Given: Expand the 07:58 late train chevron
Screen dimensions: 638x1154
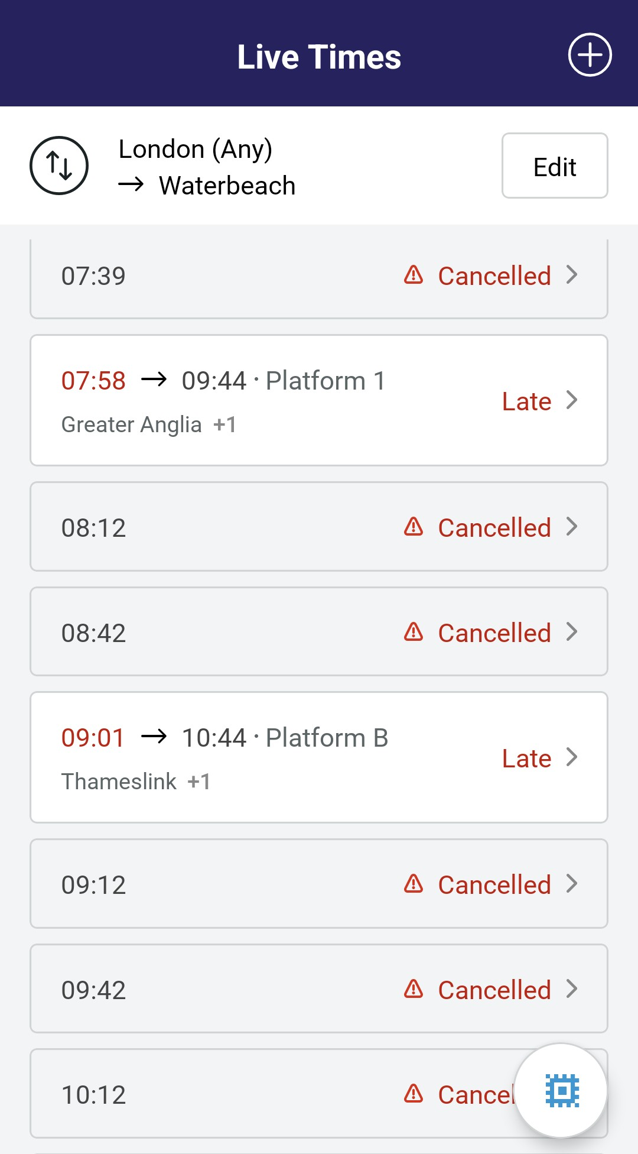Looking at the screenshot, I should tap(571, 400).
